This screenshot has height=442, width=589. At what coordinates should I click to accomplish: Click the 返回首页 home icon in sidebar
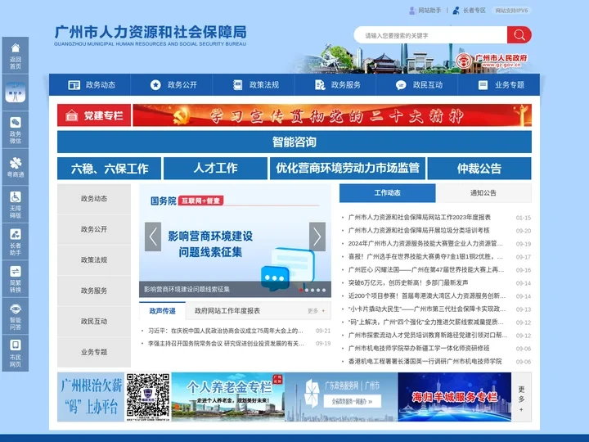click(x=16, y=56)
